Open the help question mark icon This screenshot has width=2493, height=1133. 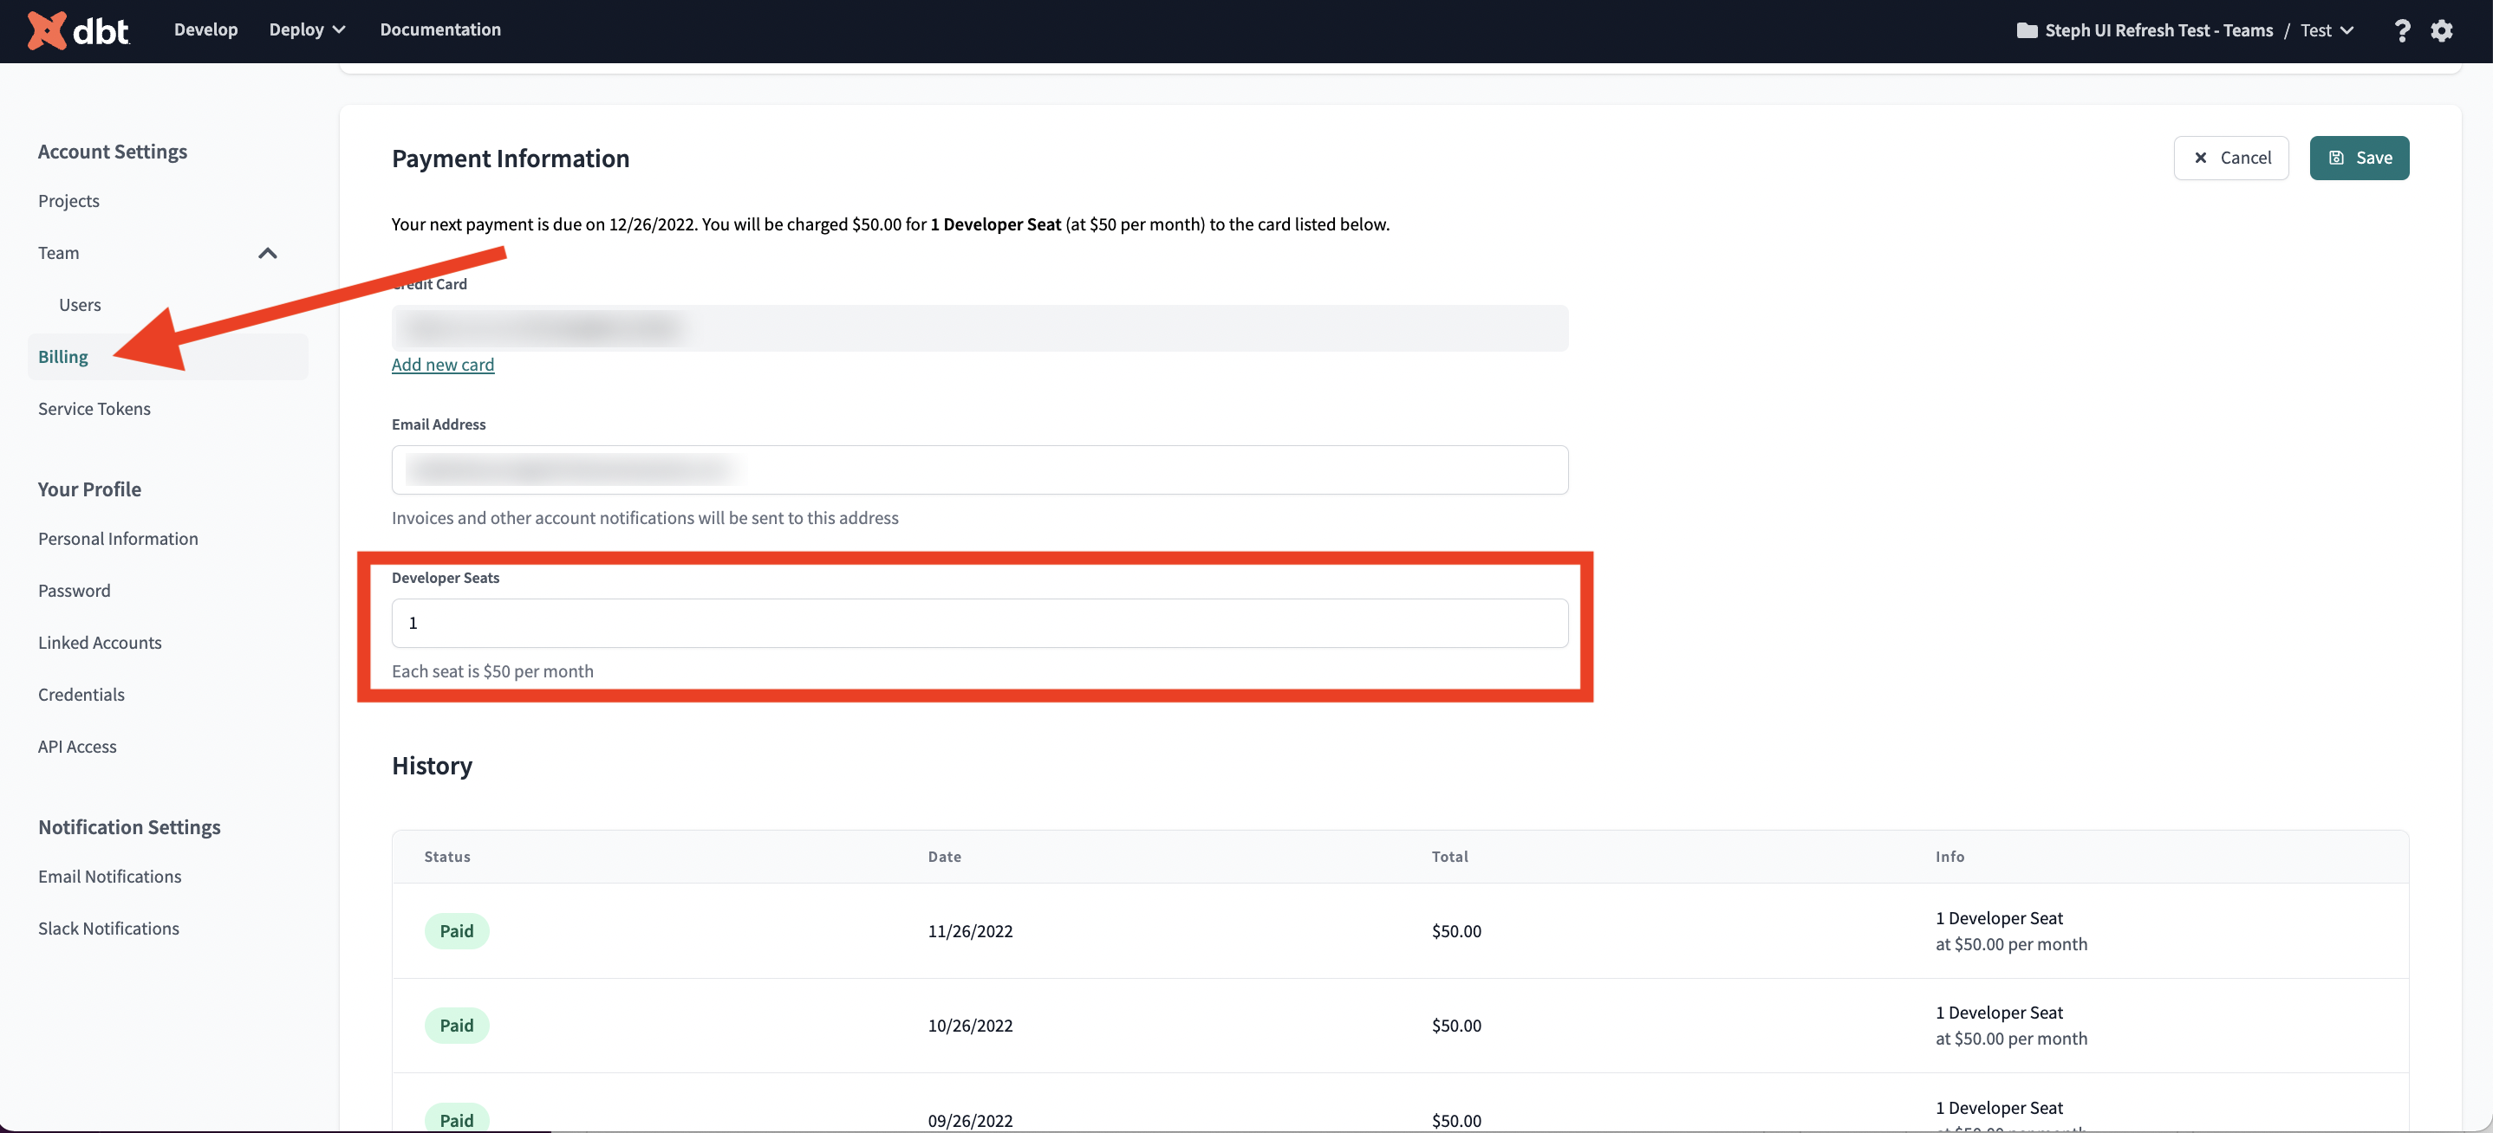(2401, 31)
